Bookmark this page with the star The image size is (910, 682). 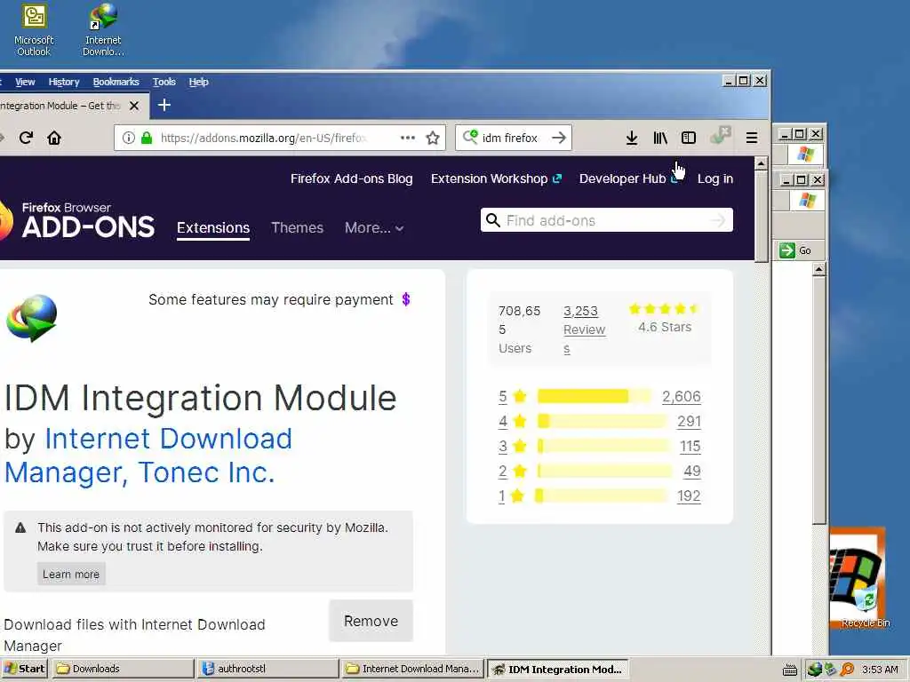tap(433, 138)
